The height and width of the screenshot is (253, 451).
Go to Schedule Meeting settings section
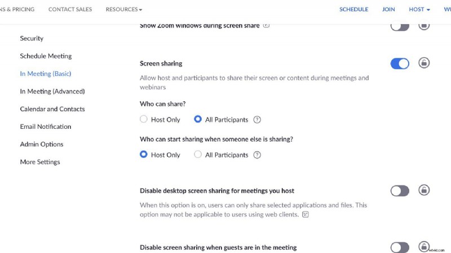46,56
